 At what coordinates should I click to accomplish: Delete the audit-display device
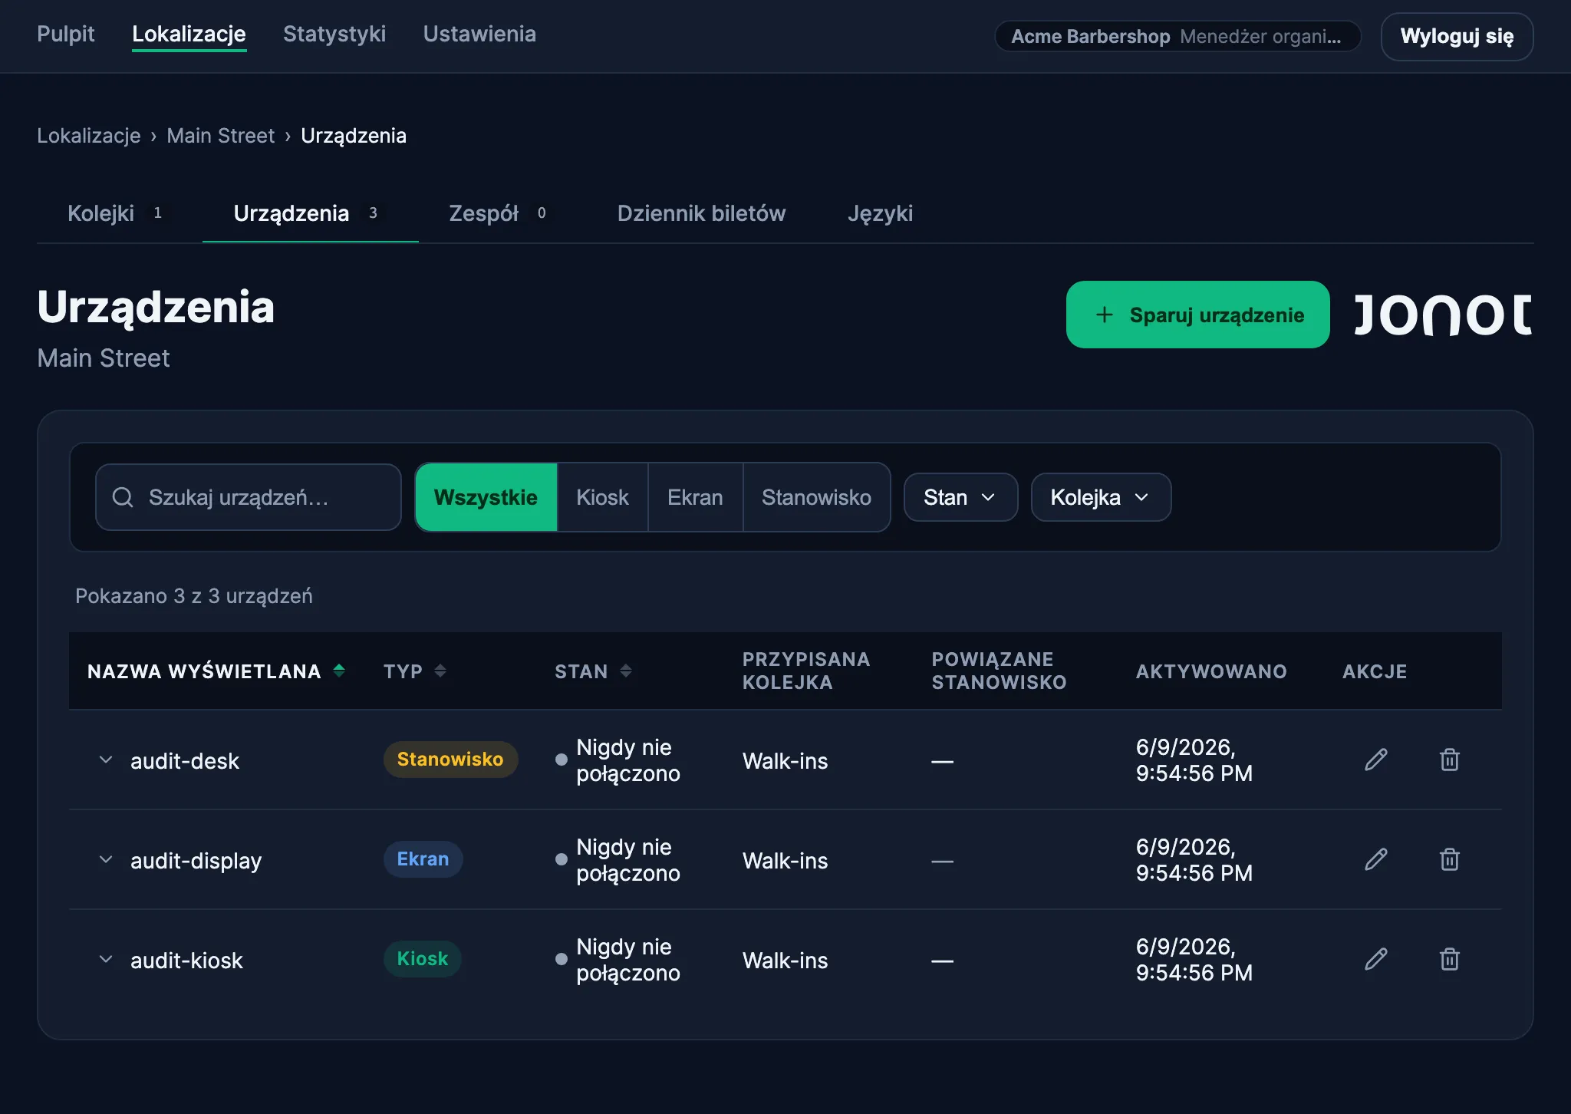click(1449, 859)
